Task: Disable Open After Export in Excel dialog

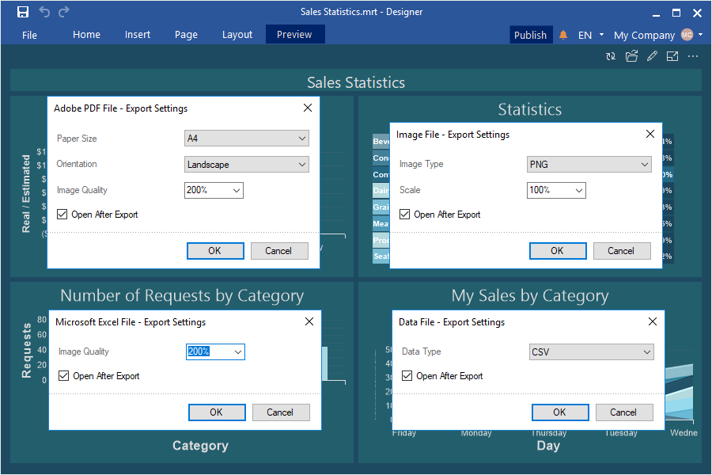Action: tap(64, 376)
